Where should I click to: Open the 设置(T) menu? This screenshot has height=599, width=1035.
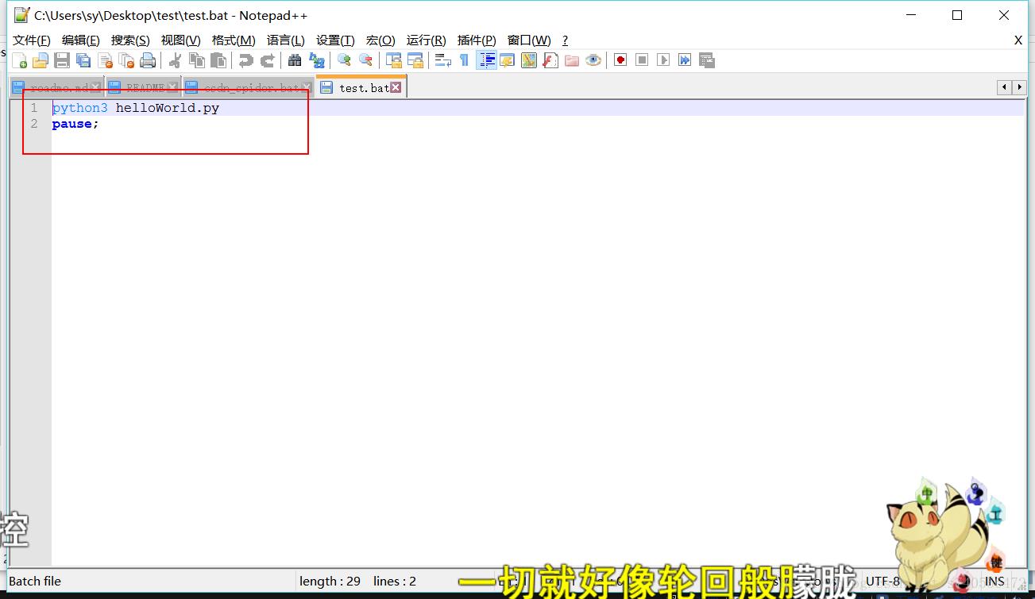coord(335,40)
